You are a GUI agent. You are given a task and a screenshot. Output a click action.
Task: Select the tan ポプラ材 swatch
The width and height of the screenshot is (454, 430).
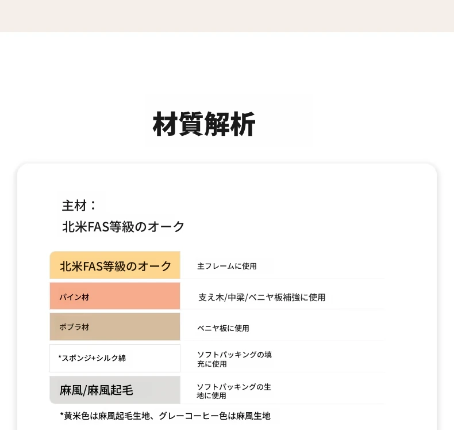(x=115, y=327)
